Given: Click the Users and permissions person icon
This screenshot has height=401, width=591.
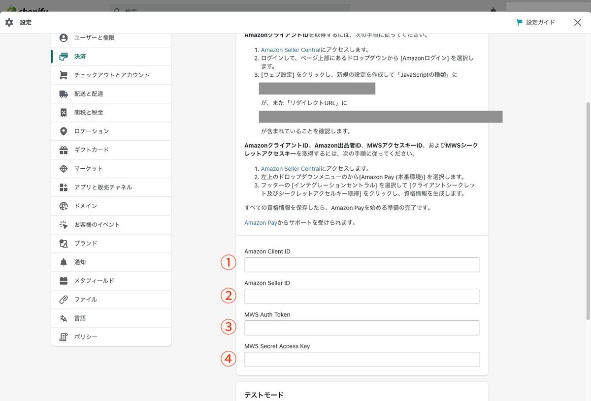Looking at the screenshot, I should (64, 38).
